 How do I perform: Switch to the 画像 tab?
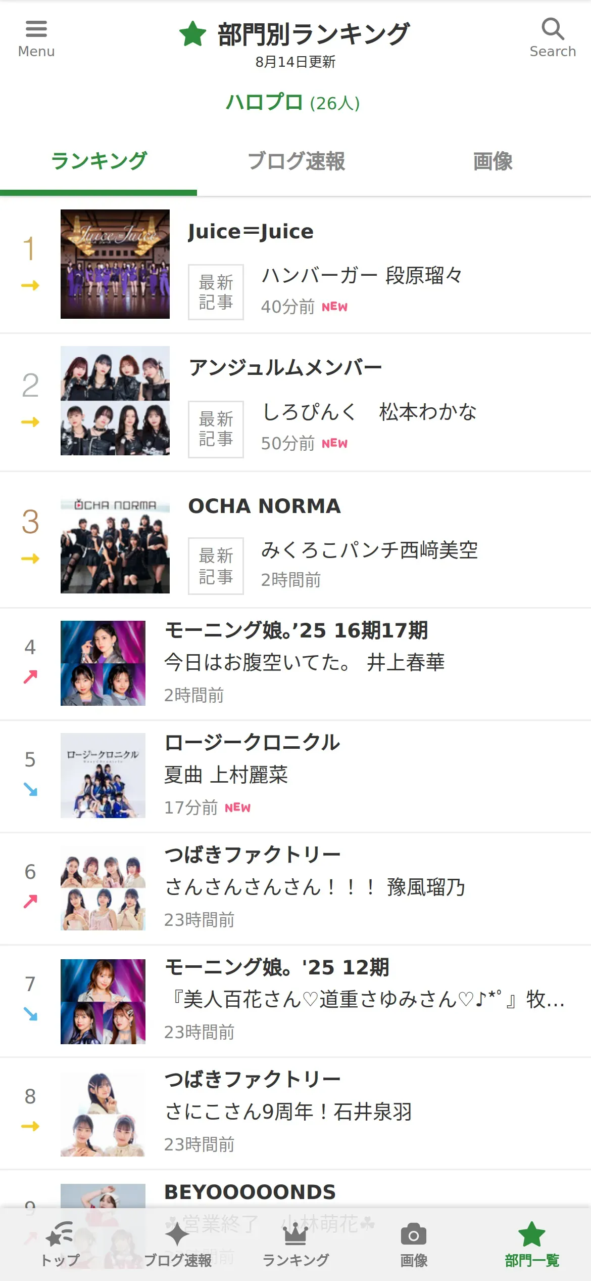(x=492, y=162)
